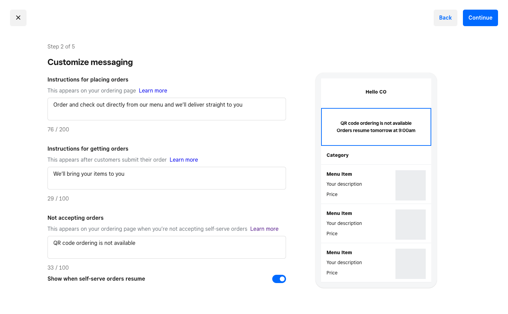Image resolution: width=508 pixels, height=314 pixels.
Task: Click the third Menu Item image placeholder
Action: pos(411,263)
